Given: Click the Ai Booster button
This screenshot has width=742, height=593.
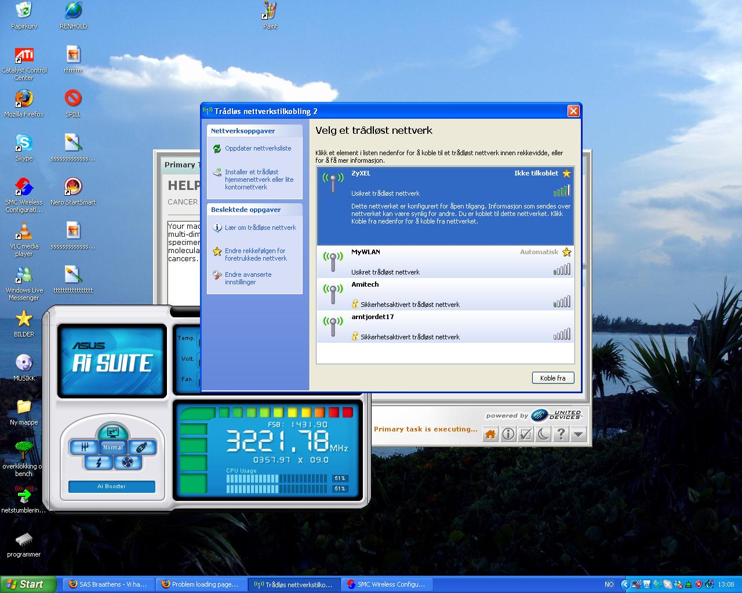Looking at the screenshot, I should [112, 486].
